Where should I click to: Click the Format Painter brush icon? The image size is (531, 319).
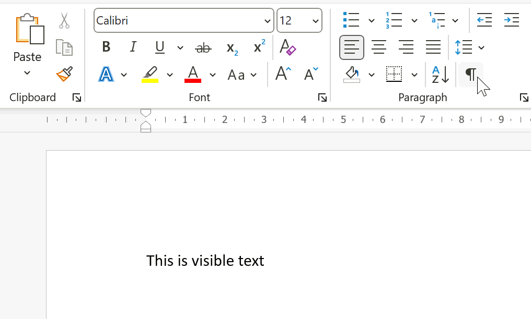(x=64, y=74)
